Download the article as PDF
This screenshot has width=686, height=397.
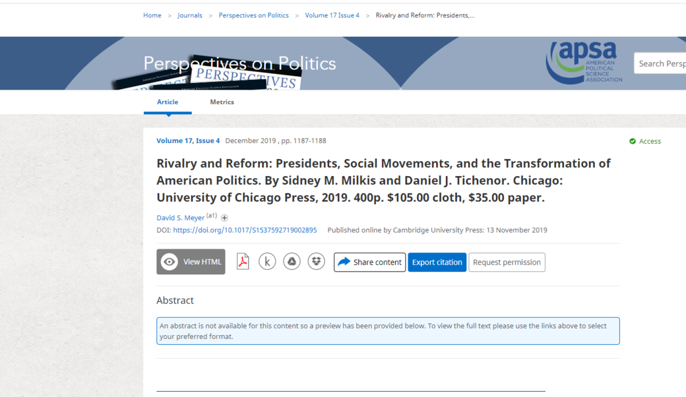point(243,262)
